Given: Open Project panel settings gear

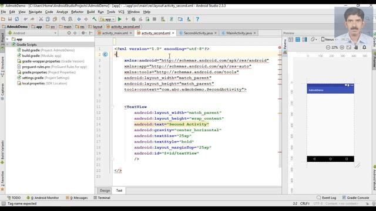Looking at the screenshot, I should pyautogui.click(x=83, y=33).
